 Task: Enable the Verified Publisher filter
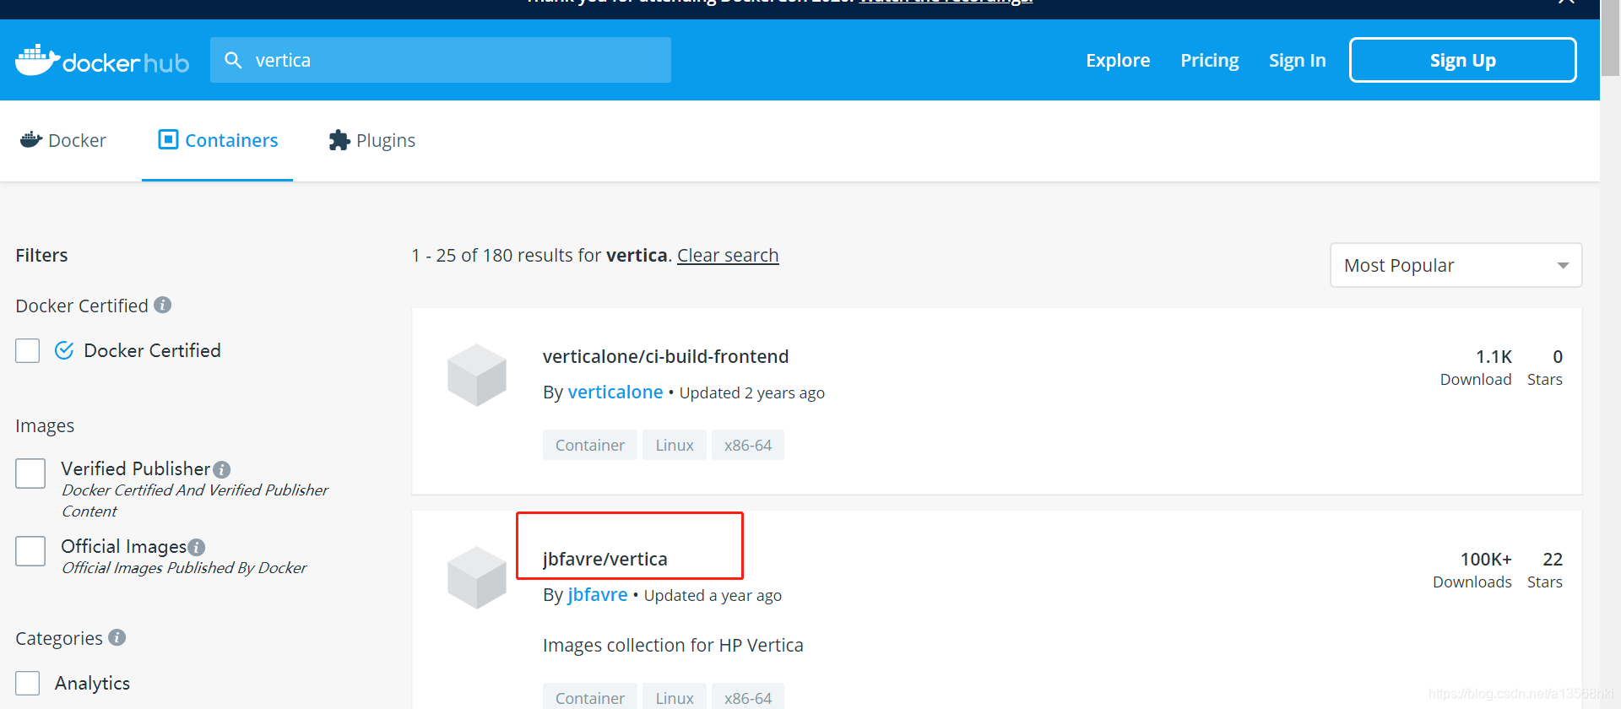click(30, 474)
